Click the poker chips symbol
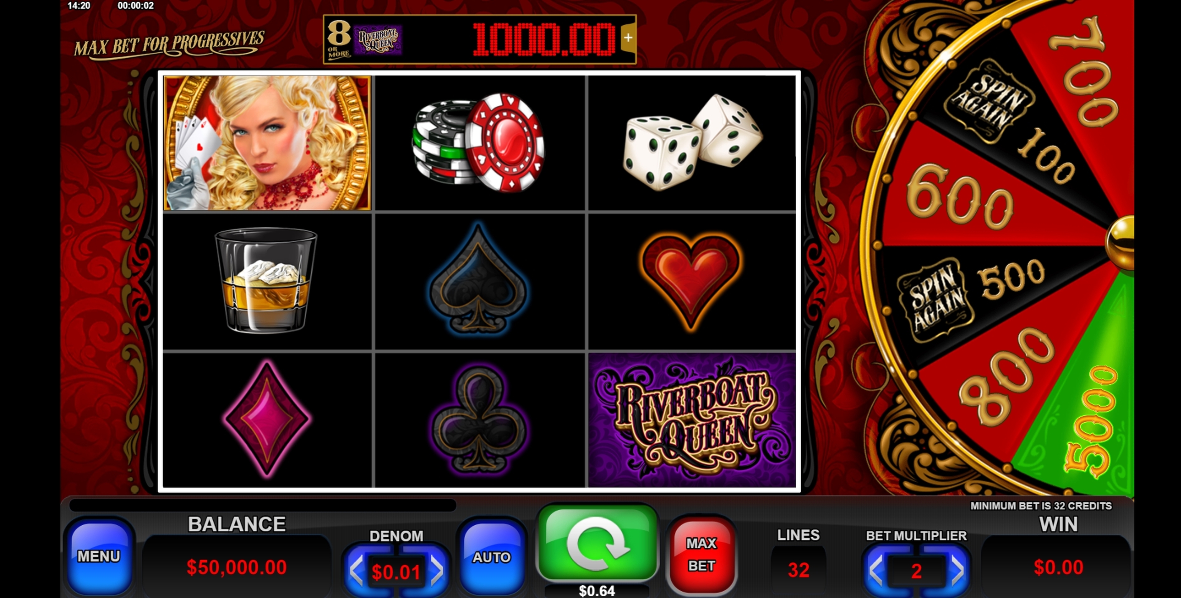Screen dimensions: 1181x598 (x=480, y=143)
